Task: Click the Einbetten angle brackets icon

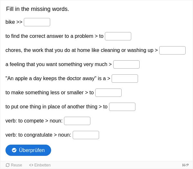Action: (x=31, y=165)
